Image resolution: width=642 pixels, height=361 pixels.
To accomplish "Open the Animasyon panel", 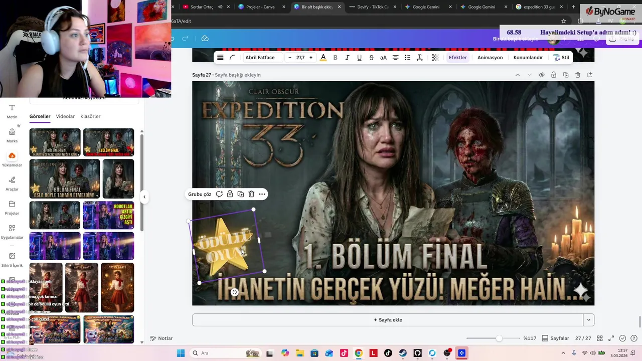I will 490,58.
